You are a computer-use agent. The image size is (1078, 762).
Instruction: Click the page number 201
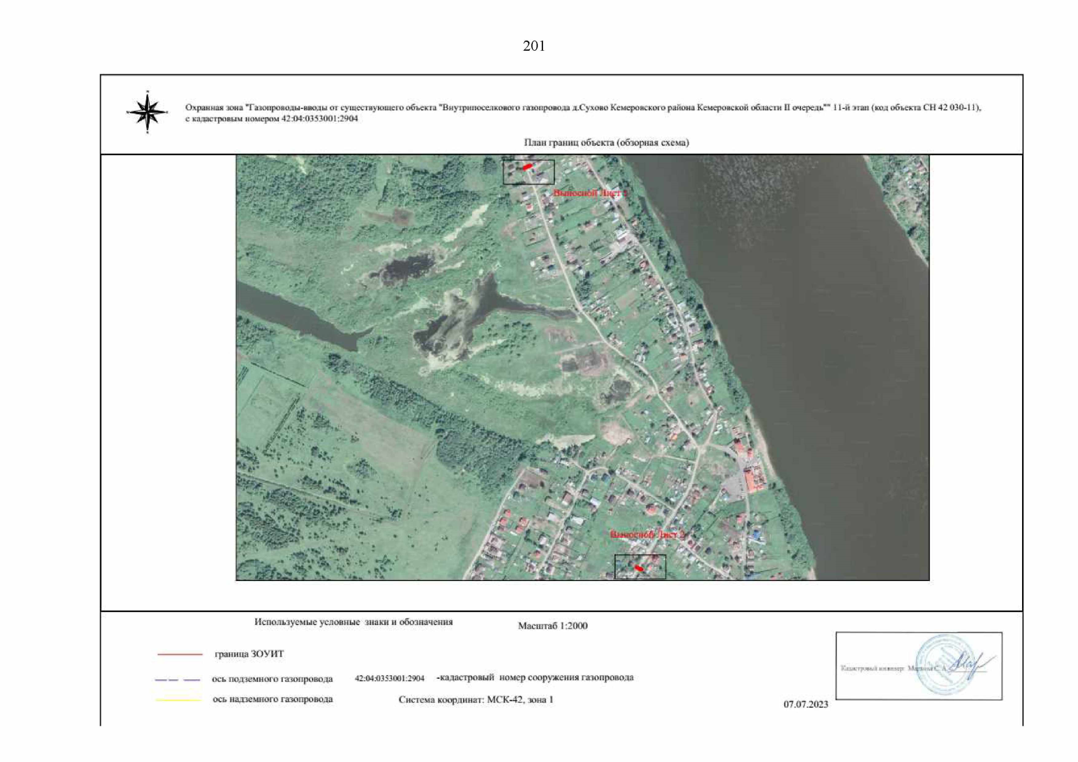point(534,46)
